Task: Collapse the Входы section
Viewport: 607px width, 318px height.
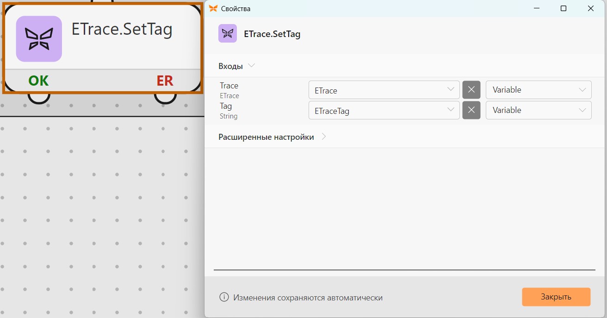Action: (251, 66)
